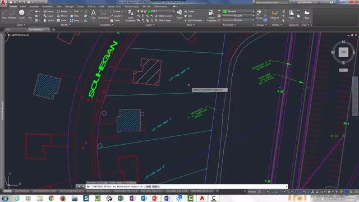Activate the Stretch command
This screenshot has height=202, width=359.
(49, 20)
